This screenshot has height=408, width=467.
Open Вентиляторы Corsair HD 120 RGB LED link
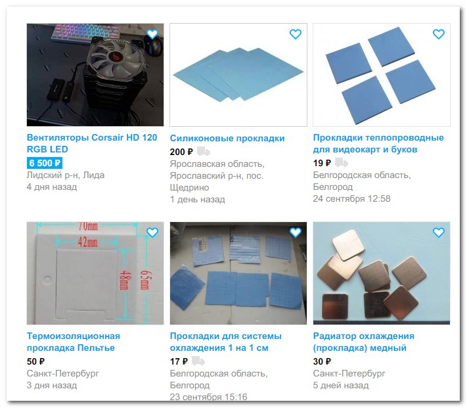tap(92, 143)
